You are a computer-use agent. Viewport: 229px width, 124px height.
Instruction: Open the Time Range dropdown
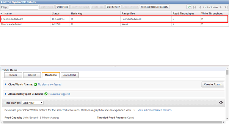click(x=33, y=103)
